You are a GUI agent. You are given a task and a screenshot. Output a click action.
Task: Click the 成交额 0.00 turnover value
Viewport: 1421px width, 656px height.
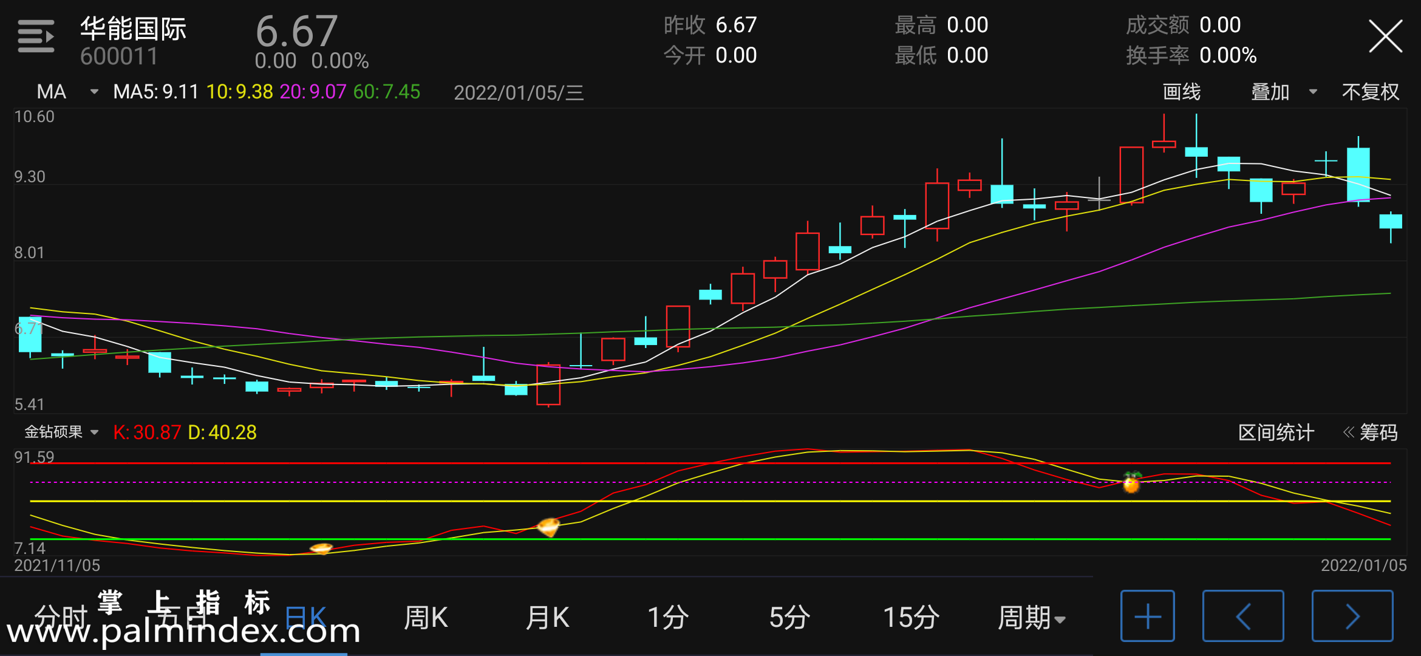pos(1184,25)
